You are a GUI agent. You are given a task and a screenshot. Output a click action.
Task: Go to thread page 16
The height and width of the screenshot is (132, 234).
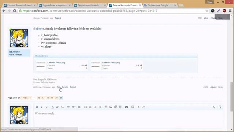39,98
